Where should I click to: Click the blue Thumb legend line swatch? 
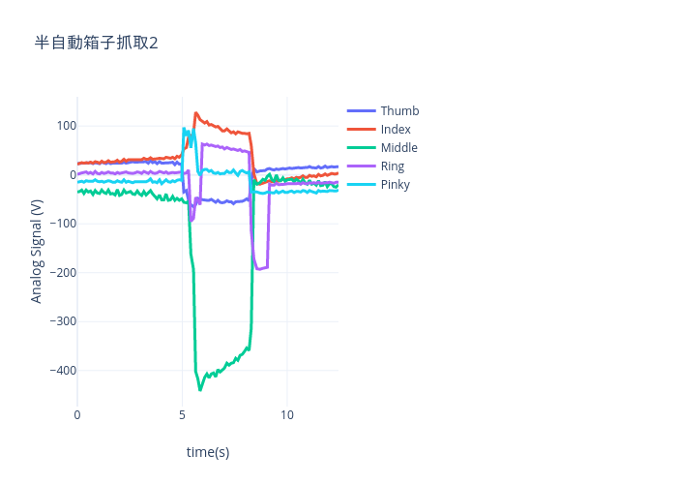(x=362, y=111)
